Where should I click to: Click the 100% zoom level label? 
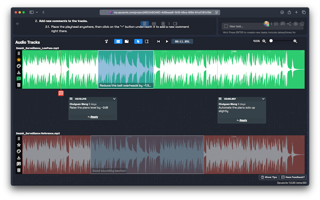point(256,41)
